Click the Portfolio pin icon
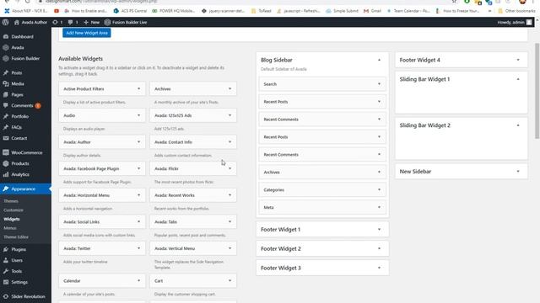 point(6,116)
